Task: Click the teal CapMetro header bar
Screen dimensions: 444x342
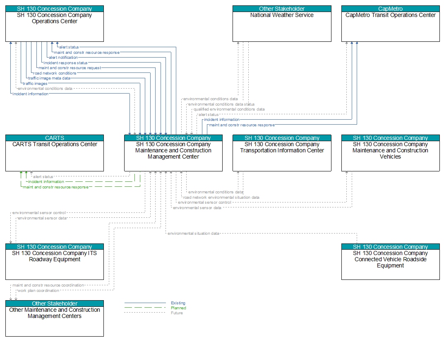Action: click(391, 9)
